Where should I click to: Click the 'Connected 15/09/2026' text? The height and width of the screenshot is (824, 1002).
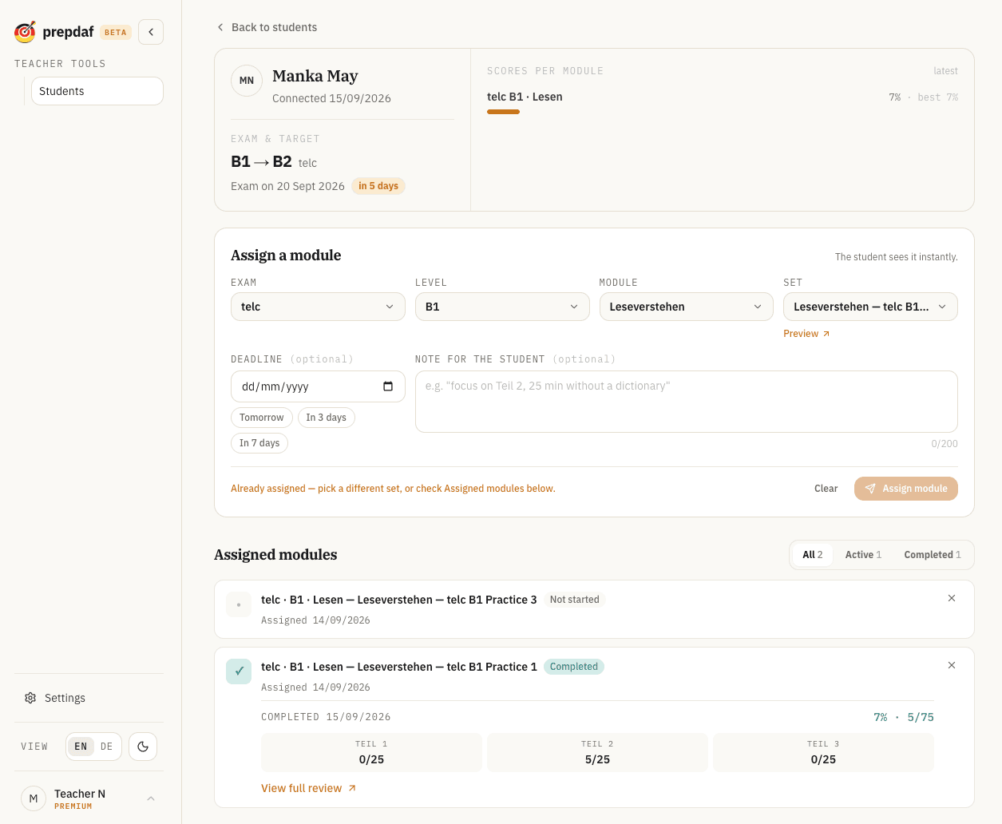pos(331,98)
